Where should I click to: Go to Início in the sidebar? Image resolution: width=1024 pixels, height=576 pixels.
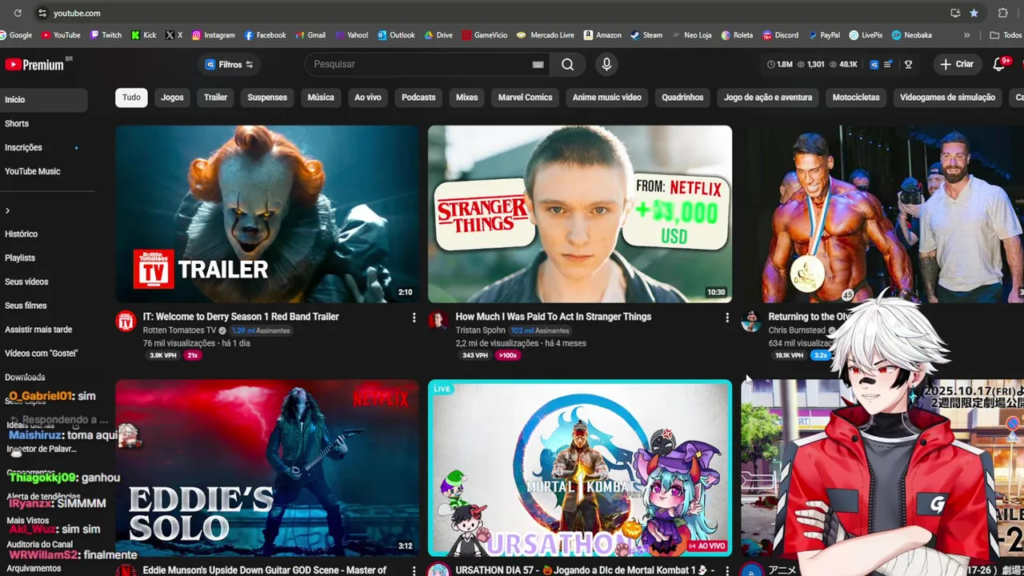[44, 100]
